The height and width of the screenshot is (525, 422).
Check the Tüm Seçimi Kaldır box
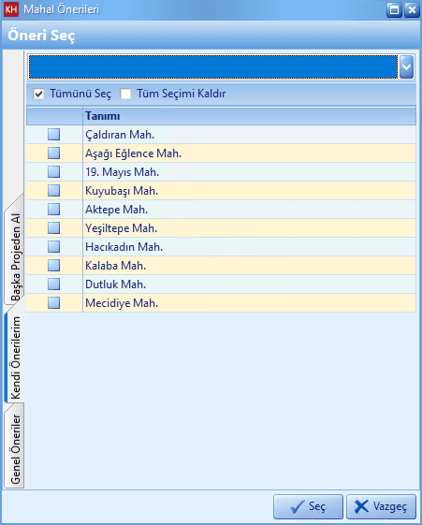tap(125, 94)
